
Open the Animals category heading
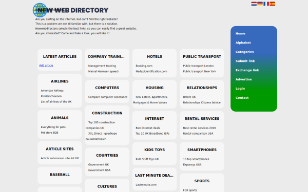(x=60, y=118)
